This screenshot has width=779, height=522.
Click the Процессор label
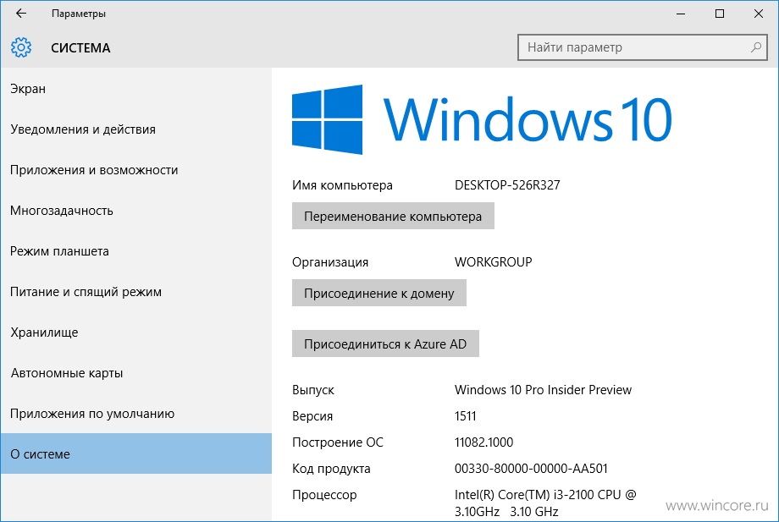click(x=324, y=495)
